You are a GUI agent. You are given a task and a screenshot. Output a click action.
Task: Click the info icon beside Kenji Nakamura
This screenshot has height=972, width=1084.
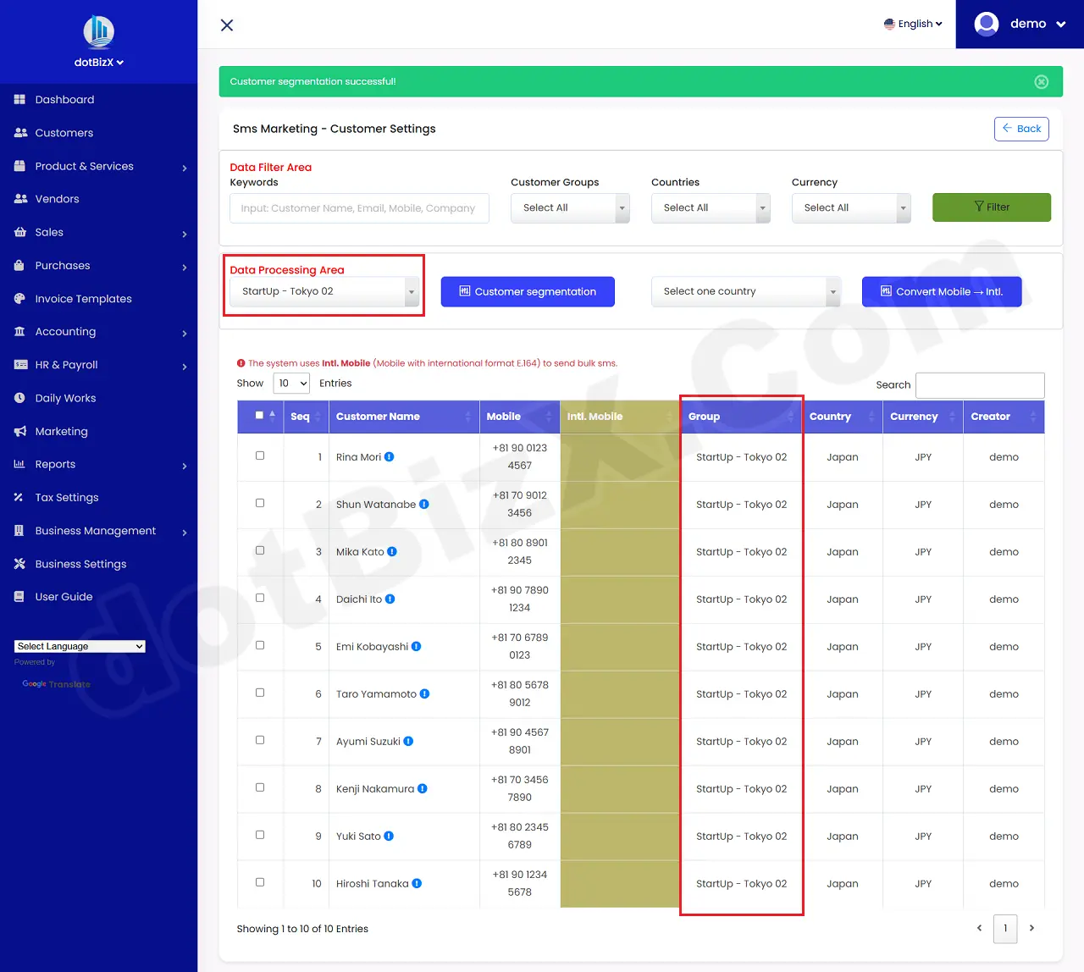[x=423, y=789]
